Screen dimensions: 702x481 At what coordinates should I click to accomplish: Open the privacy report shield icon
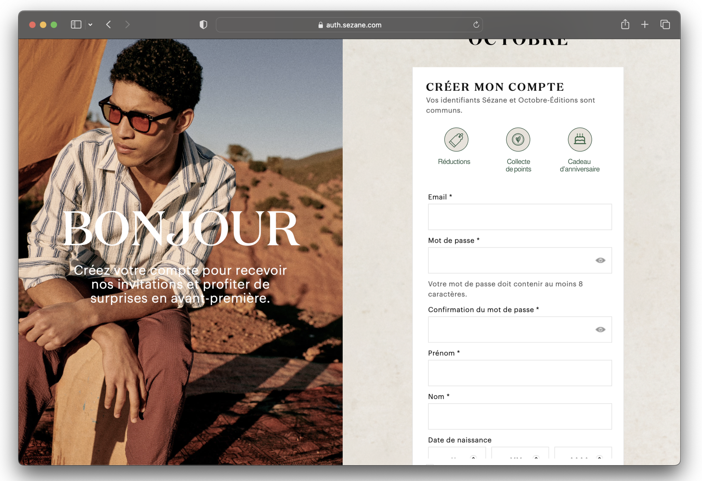click(203, 25)
